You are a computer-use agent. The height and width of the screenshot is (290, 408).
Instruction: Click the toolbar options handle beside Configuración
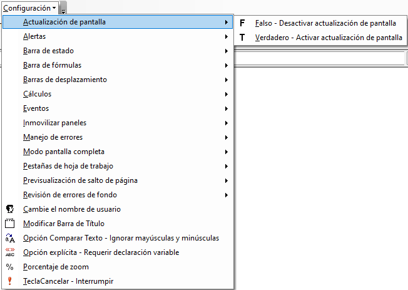tap(63, 8)
